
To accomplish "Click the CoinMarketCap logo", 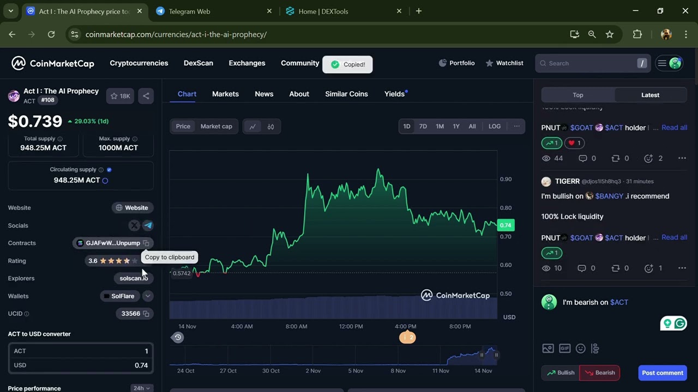I will click(x=53, y=63).
